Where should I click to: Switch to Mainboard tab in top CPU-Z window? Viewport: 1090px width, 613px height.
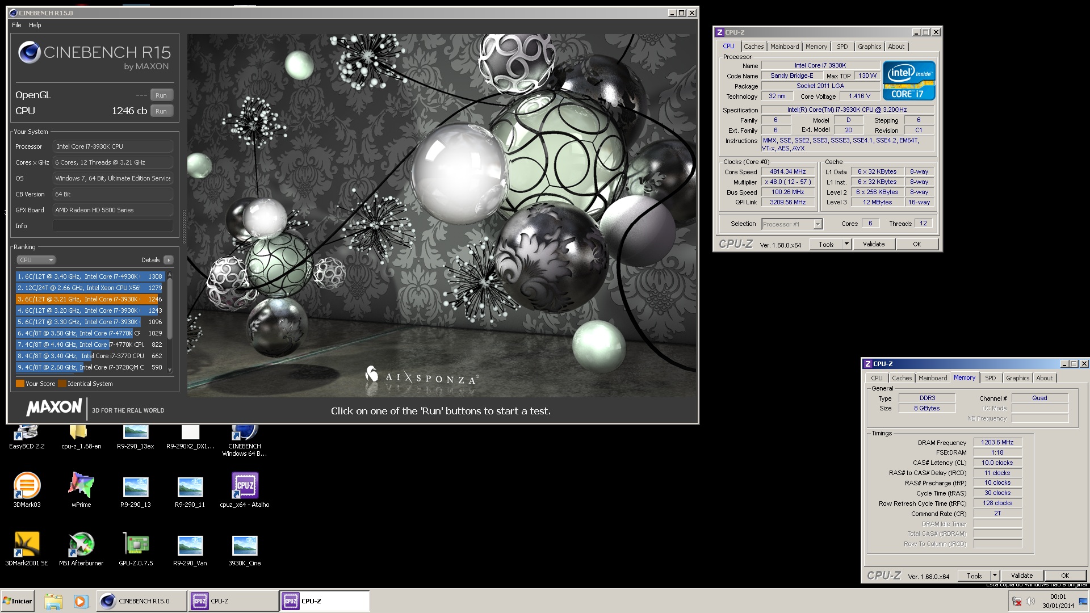tap(785, 47)
